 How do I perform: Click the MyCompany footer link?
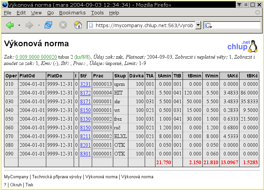click(x=16, y=177)
